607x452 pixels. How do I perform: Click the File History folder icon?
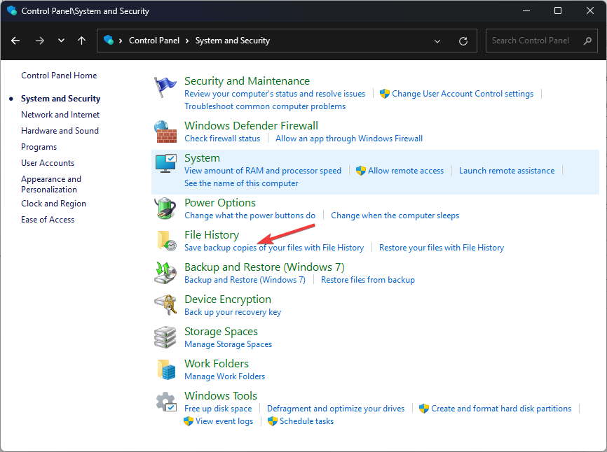[x=165, y=241]
